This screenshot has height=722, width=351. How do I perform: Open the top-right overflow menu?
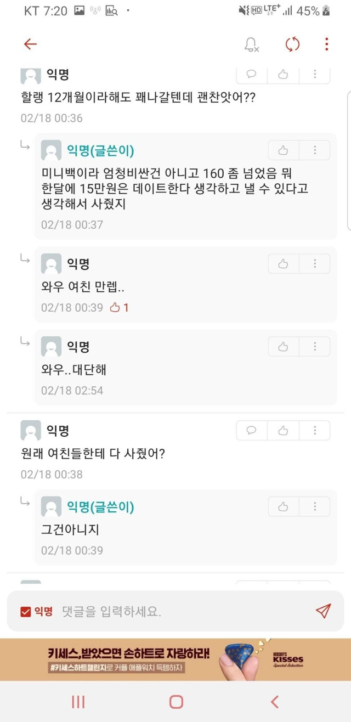[327, 44]
